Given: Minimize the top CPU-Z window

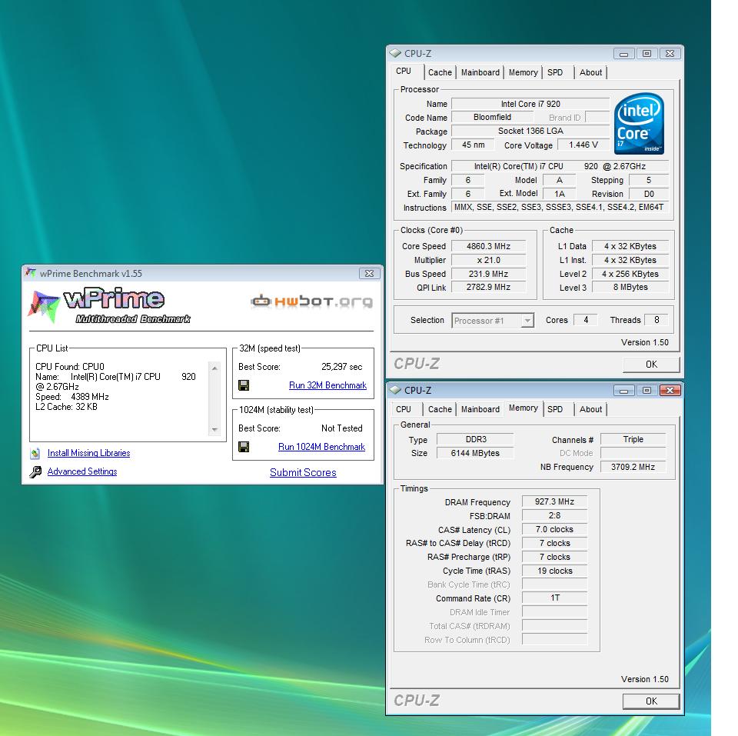Looking at the screenshot, I should coord(623,54).
